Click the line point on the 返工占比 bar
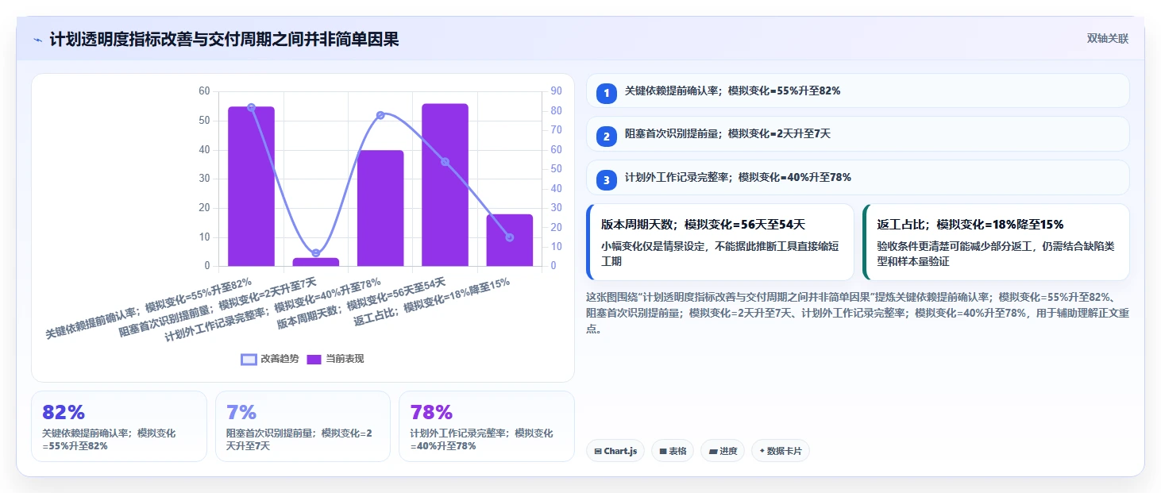1161x493 pixels. pyautogui.click(x=510, y=237)
